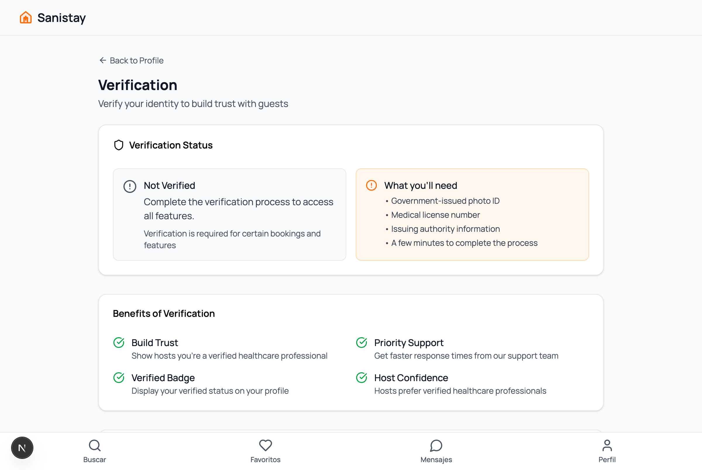The height and width of the screenshot is (470, 702).
Task: Open Favoritos using the heart icon
Action: click(265, 446)
